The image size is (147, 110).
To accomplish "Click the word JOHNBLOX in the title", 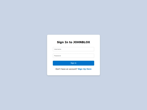I will [82, 42].
